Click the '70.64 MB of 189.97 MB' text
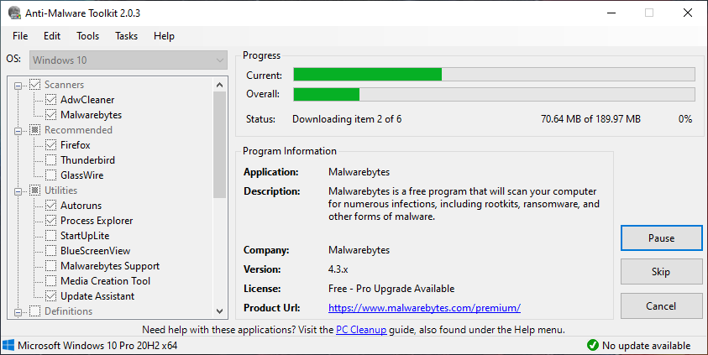This screenshot has height=355, width=708. click(590, 119)
